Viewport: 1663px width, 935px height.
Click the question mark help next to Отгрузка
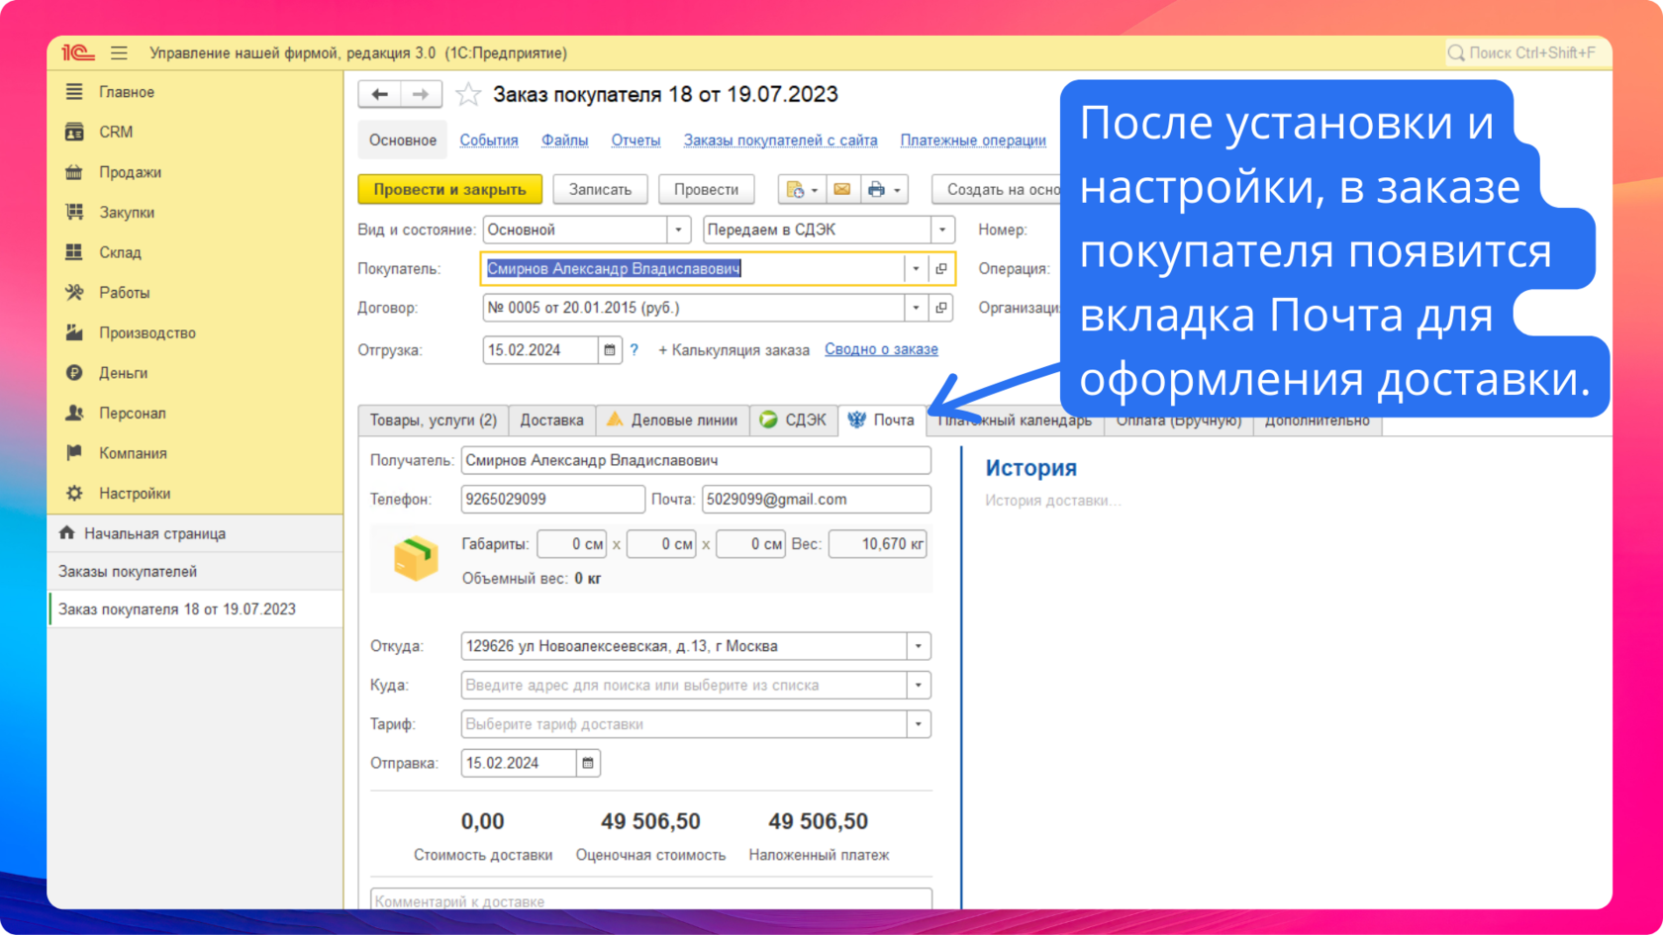635,350
